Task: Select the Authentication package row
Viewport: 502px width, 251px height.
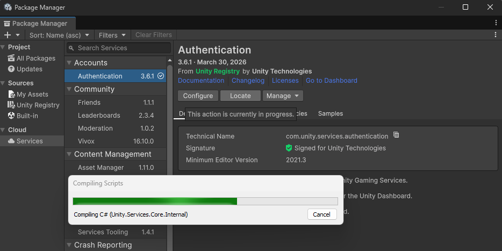Action: [115, 76]
